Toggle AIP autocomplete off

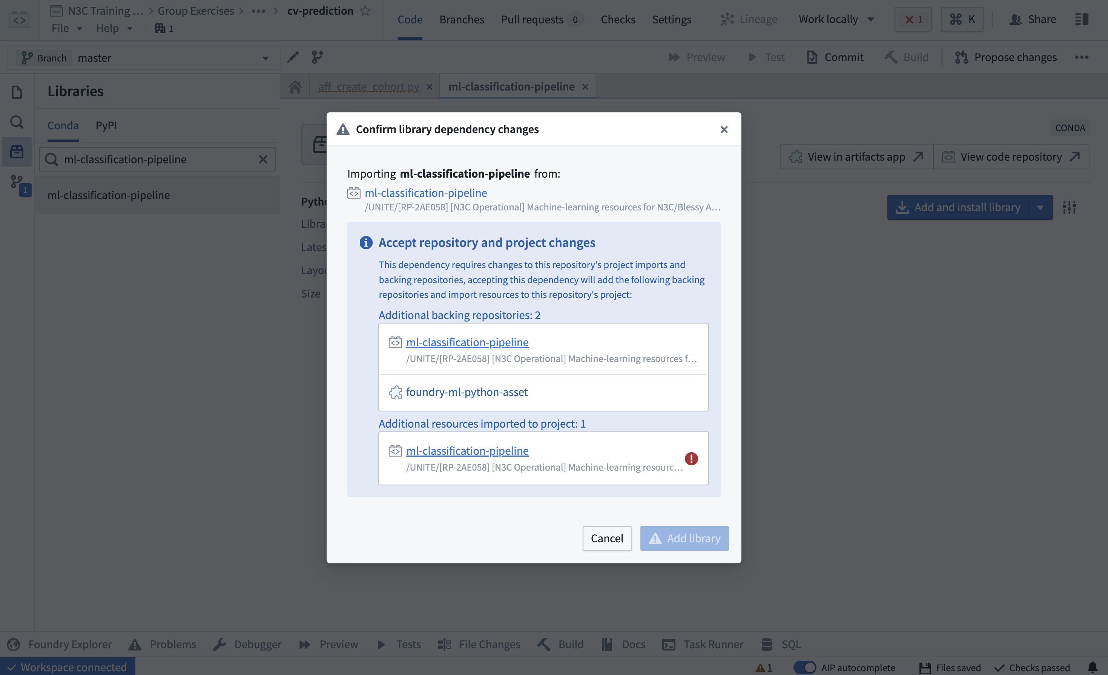pyautogui.click(x=805, y=667)
